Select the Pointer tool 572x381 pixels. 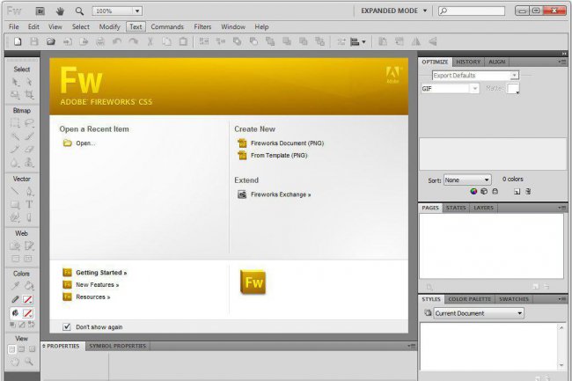tap(15, 82)
